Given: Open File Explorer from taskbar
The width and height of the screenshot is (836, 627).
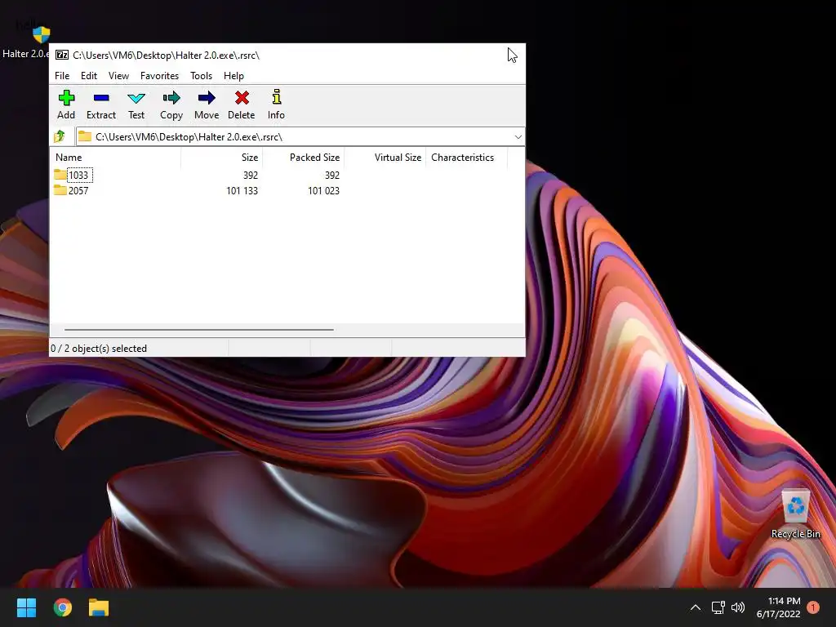Looking at the screenshot, I should click(99, 607).
